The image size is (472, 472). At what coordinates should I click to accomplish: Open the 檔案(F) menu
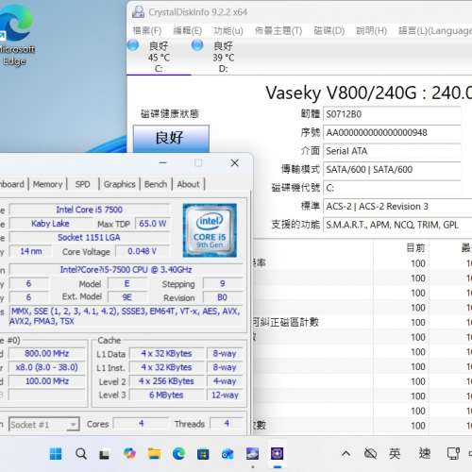point(147,30)
